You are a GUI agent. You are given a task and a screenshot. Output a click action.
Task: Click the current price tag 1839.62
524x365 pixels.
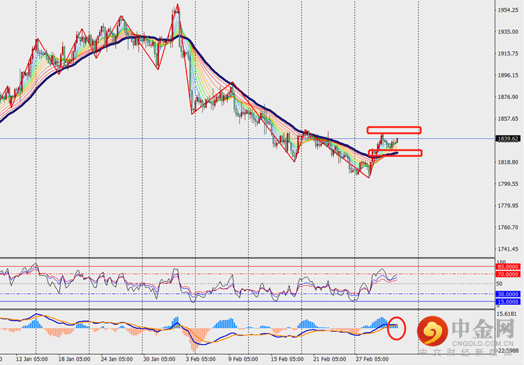pos(509,139)
